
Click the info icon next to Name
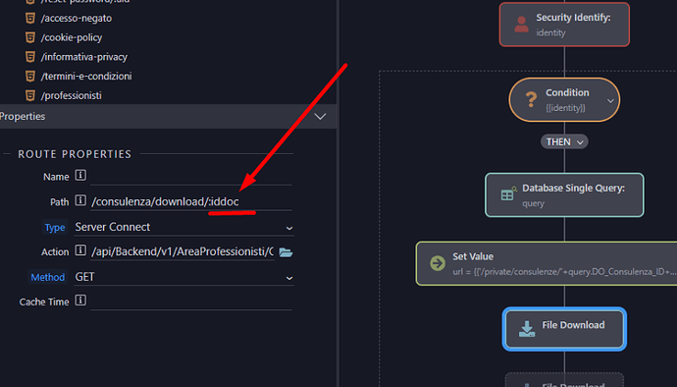tap(80, 175)
